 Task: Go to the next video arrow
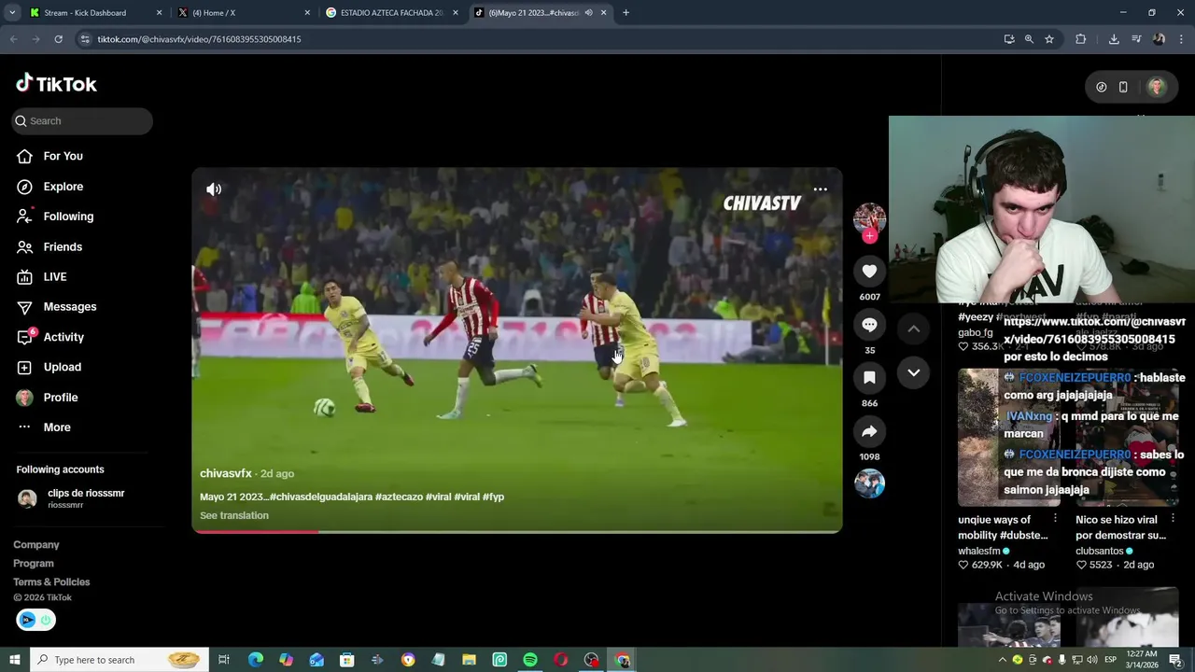pyautogui.click(x=914, y=372)
